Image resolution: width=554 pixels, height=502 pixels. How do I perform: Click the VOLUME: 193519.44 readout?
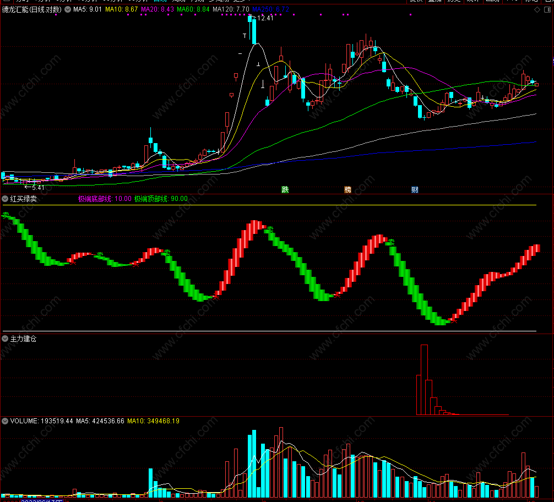tap(42, 421)
